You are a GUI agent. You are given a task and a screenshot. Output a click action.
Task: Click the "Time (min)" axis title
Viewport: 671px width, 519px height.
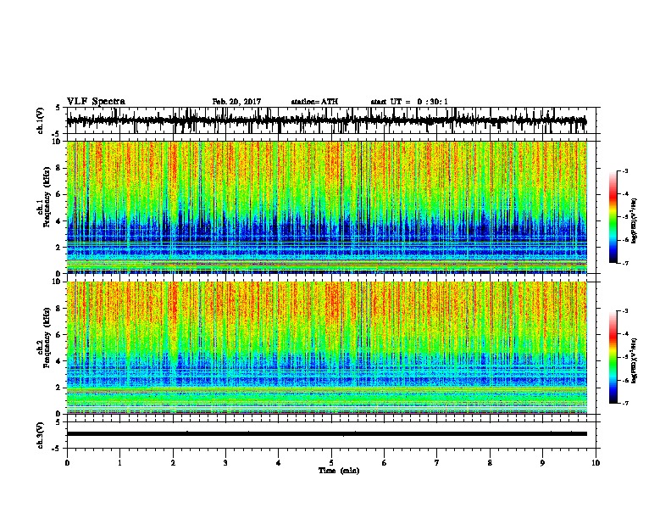[339, 471]
